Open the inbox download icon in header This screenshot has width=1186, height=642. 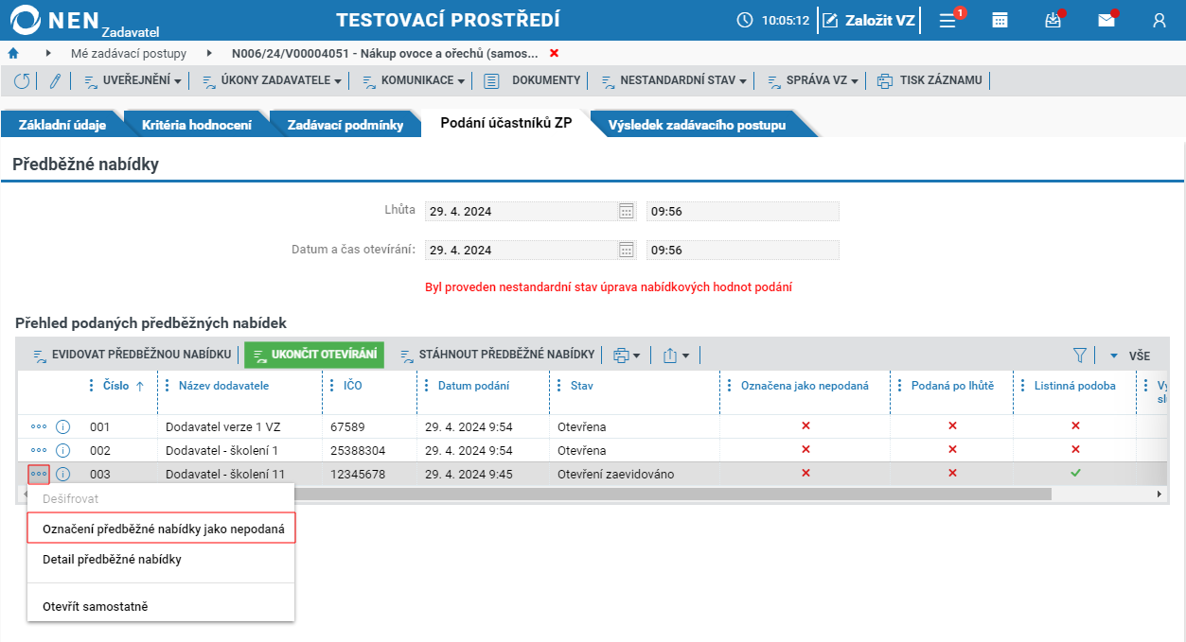pyautogui.click(x=1053, y=20)
